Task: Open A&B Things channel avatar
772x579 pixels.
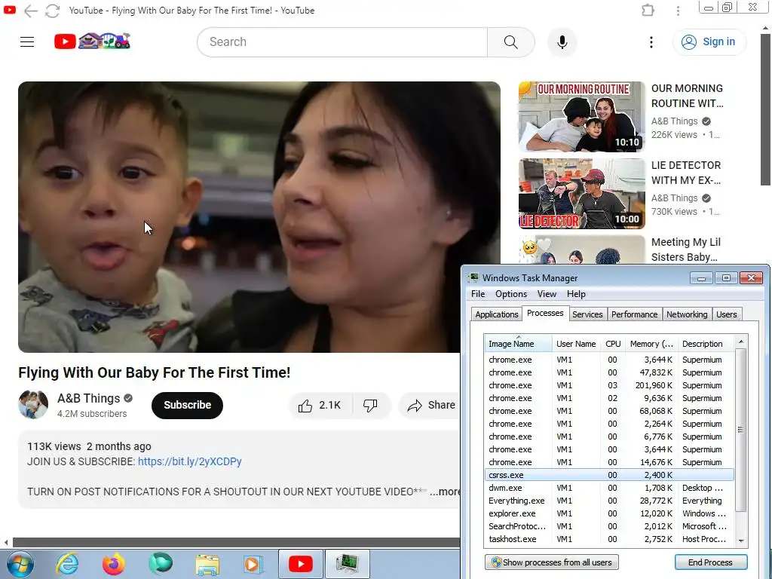Action: 33,405
